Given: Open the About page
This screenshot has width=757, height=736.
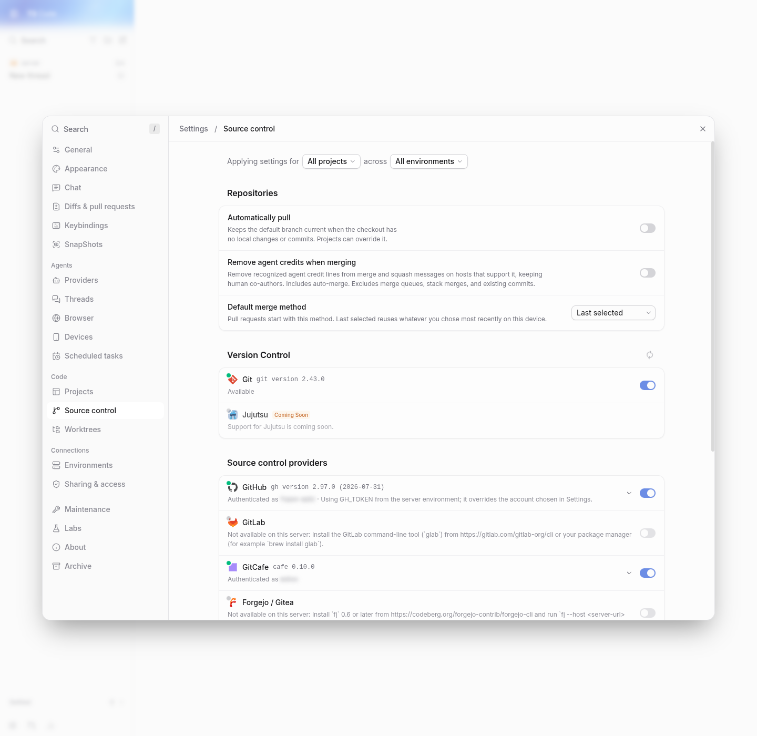Looking at the screenshot, I should click(105, 547).
